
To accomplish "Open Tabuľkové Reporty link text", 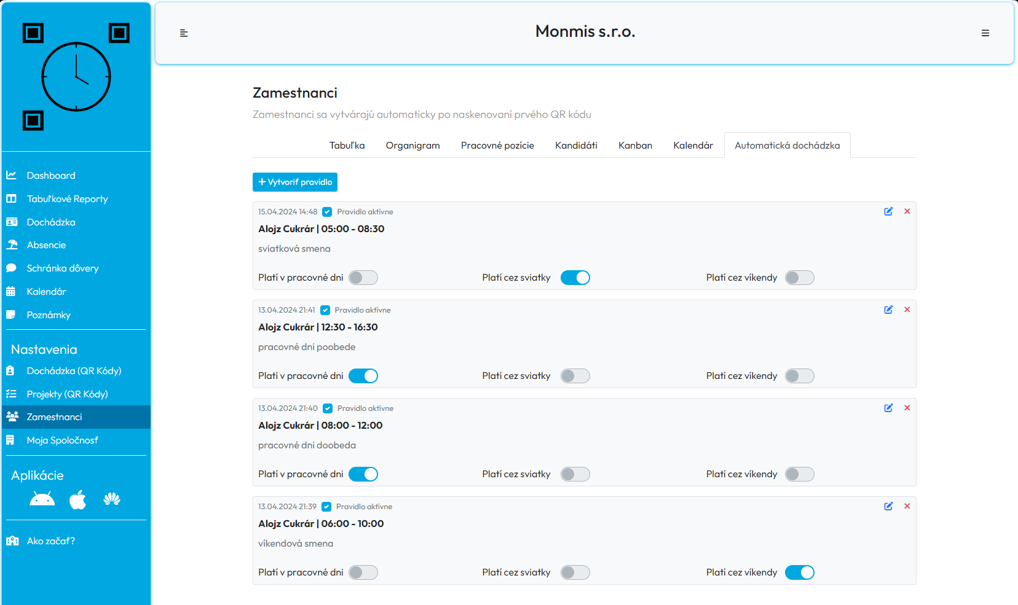I will pyautogui.click(x=68, y=199).
